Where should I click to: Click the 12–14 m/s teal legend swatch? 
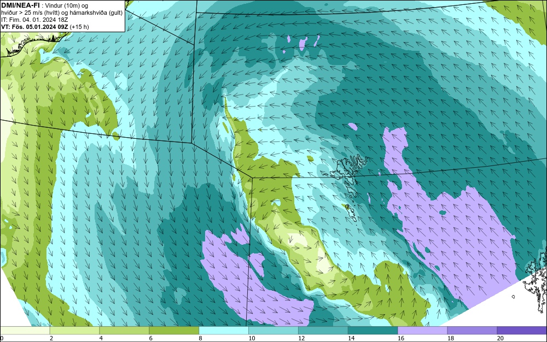pos(323,331)
